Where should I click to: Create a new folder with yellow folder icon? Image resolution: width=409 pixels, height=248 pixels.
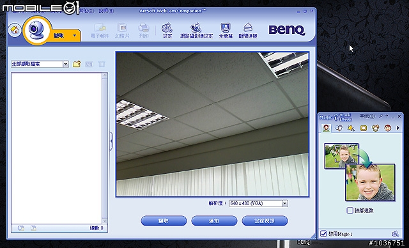(77, 64)
